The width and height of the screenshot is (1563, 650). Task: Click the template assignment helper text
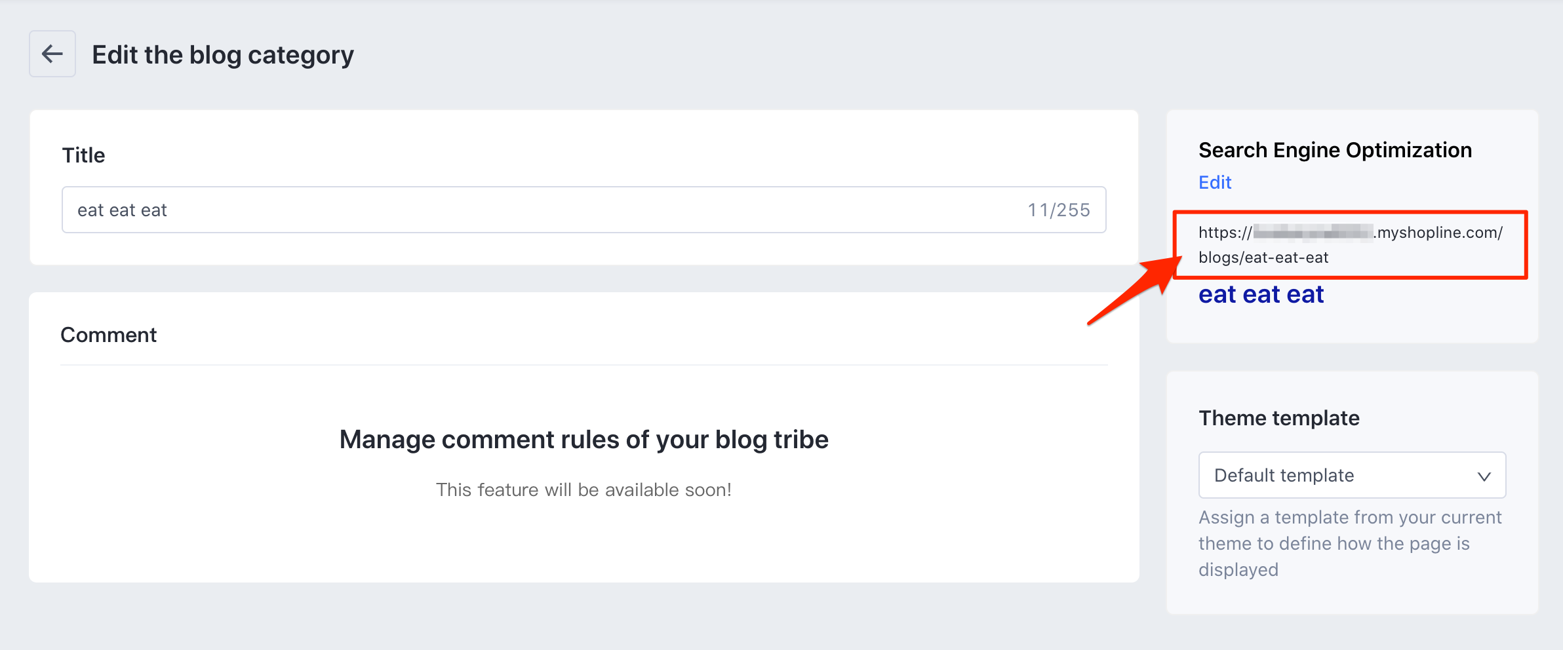[1349, 543]
